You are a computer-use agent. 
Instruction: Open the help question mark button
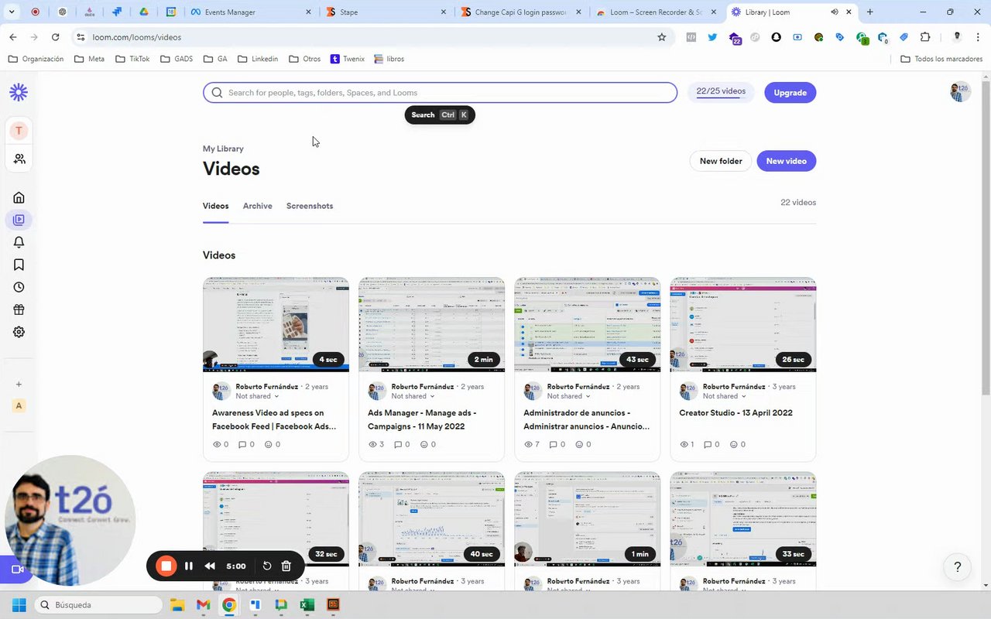coord(958,568)
